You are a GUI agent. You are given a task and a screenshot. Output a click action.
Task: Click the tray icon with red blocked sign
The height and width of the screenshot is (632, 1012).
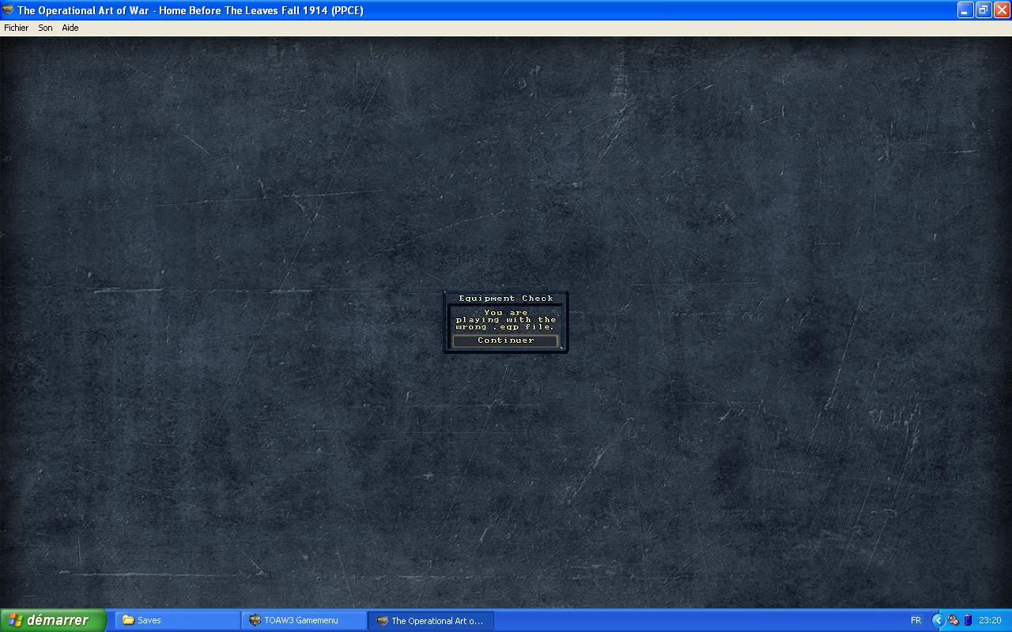(x=953, y=620)
